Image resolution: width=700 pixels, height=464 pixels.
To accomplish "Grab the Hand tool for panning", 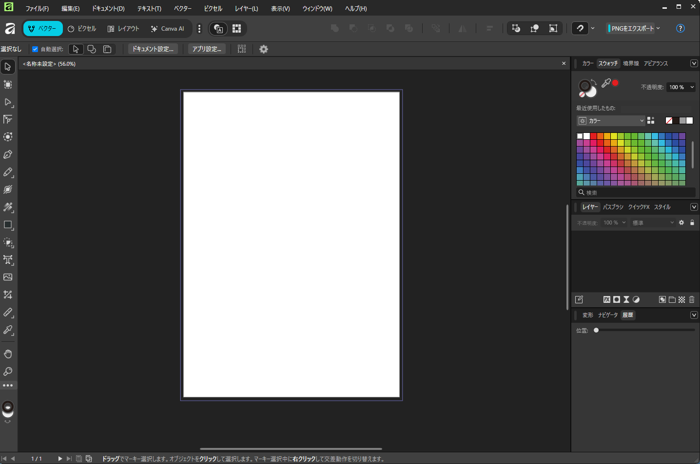I will coord(8,353).
